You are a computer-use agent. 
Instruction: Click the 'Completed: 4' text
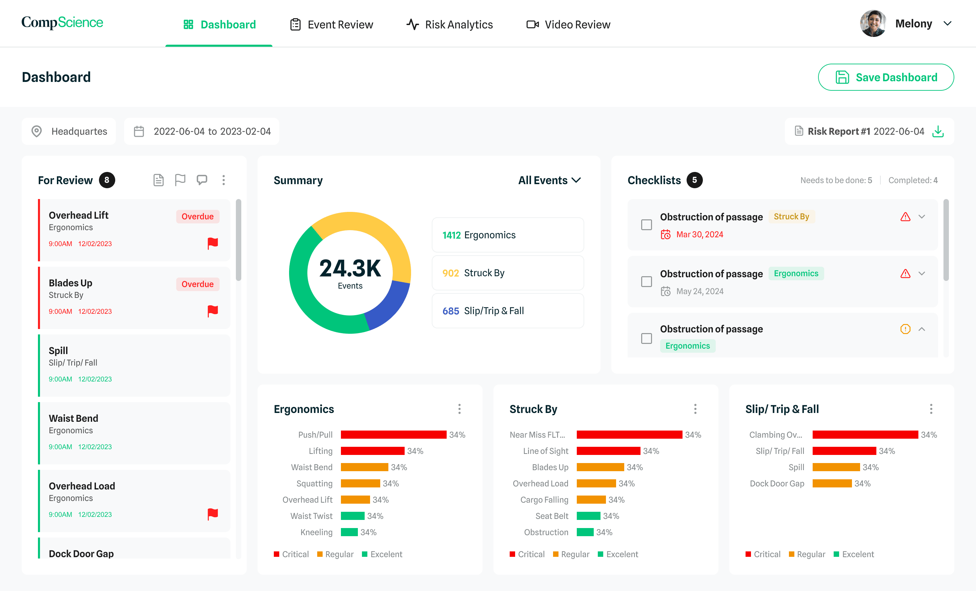(x=913, y=180)
